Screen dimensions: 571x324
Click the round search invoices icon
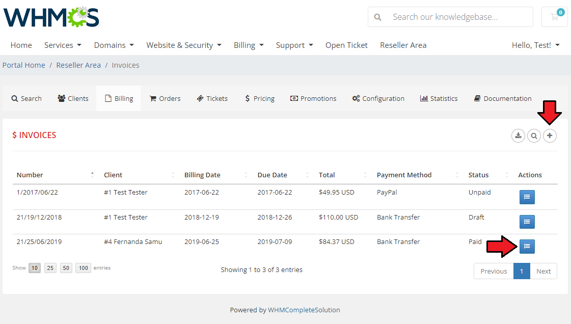[x=534, y=136]
